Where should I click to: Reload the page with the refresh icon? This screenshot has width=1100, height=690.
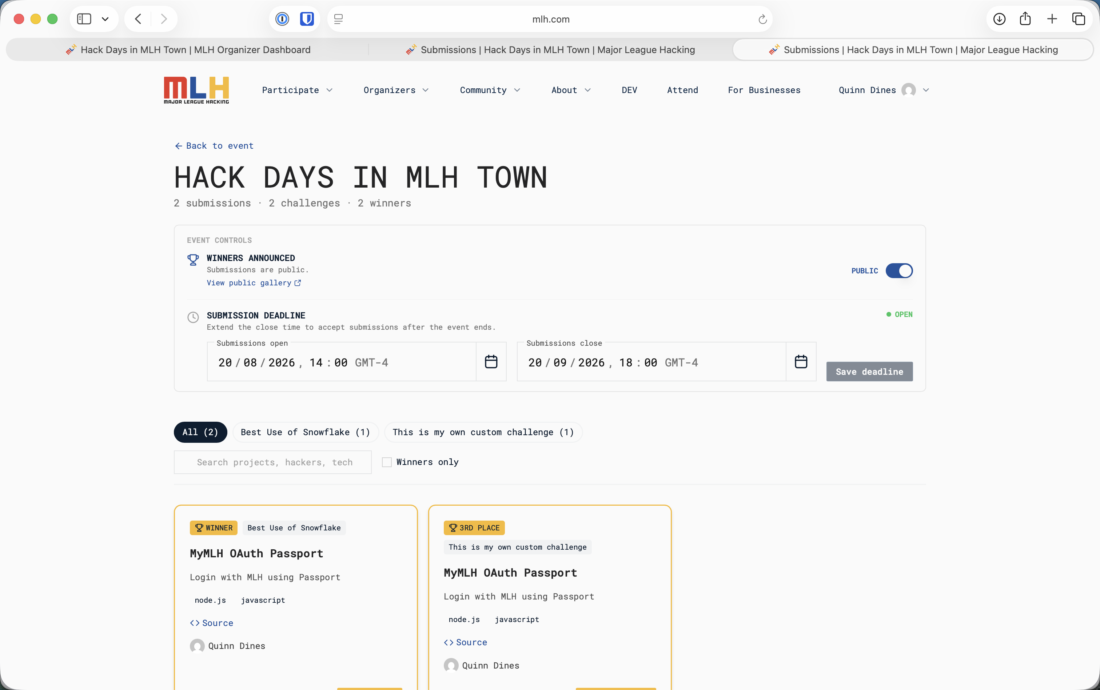[x=762, y=19]
